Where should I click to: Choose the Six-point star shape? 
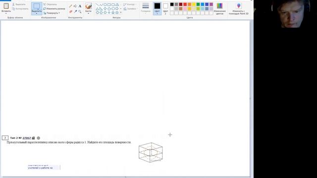tap(117, 12)
